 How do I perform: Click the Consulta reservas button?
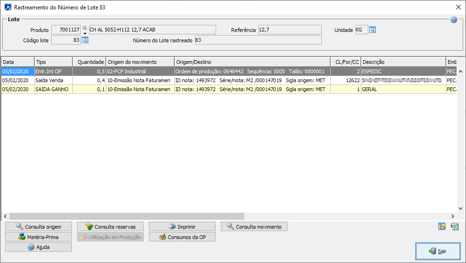pyautogui.click(x=110, y=226)
